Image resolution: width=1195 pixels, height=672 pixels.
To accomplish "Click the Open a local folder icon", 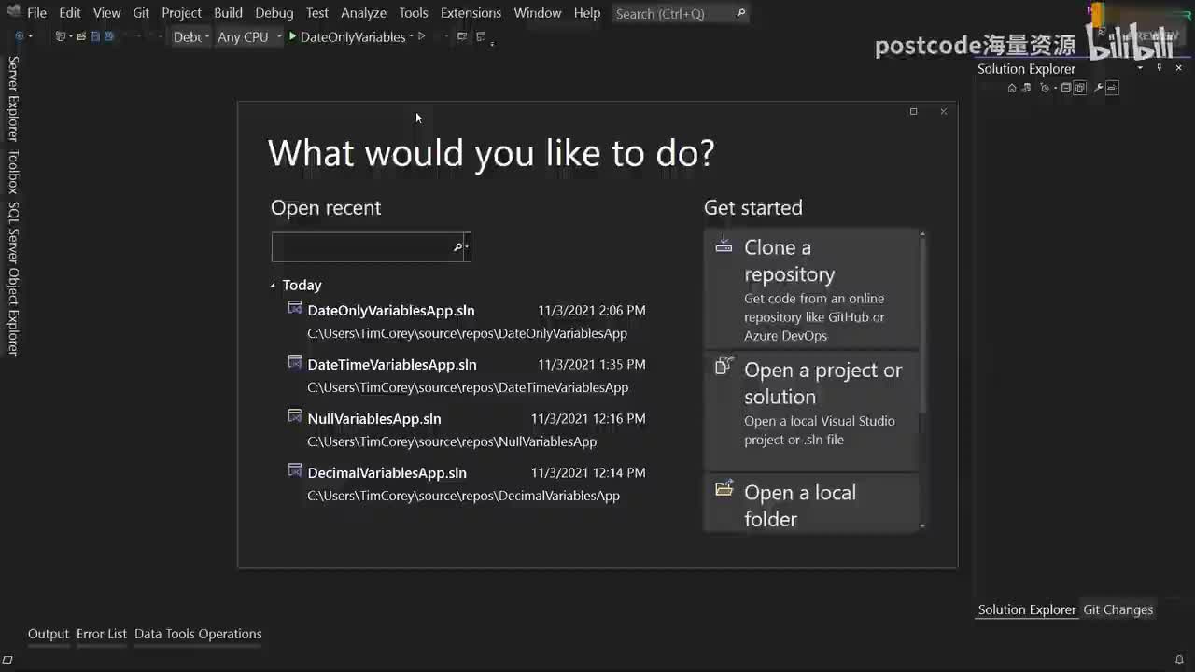I will pyautogui.click(x=724, y=489).
